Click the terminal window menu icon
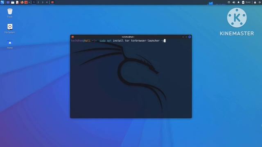Screen dimensions: 262x147 point(73,37)
